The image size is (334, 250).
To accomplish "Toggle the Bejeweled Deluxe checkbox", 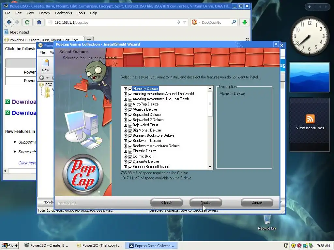I will point(130,115).
